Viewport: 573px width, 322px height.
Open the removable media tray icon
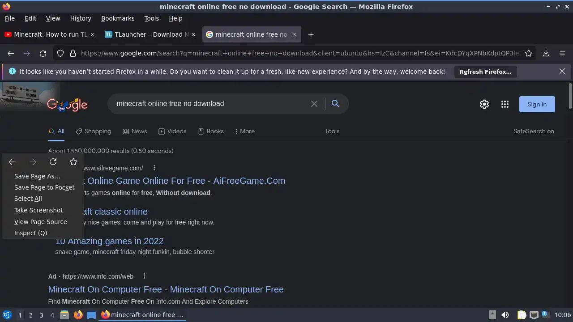492,315
